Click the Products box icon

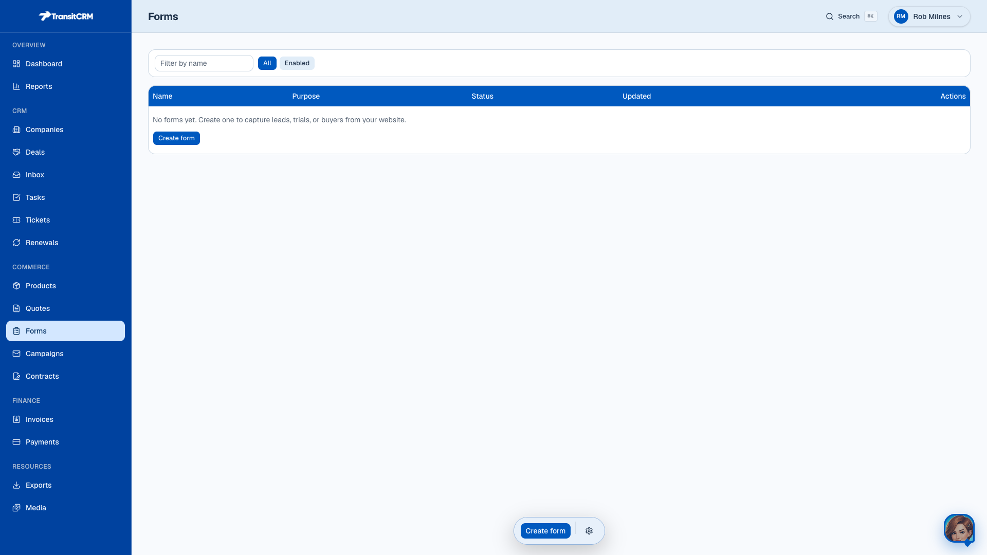(16, 286)
